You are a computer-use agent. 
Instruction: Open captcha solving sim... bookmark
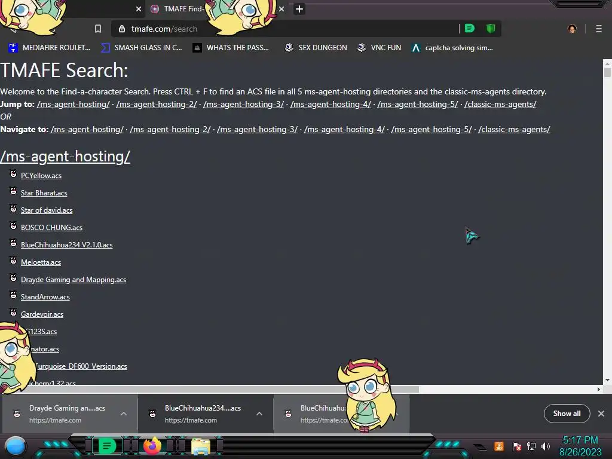(452, 48)
